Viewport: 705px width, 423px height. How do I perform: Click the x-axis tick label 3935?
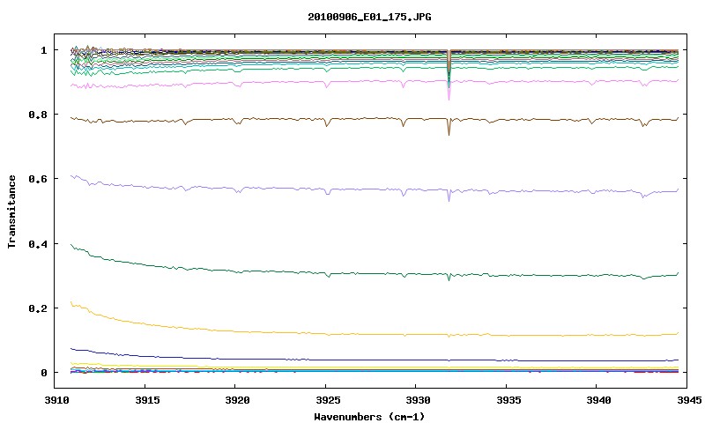(508, 400)
